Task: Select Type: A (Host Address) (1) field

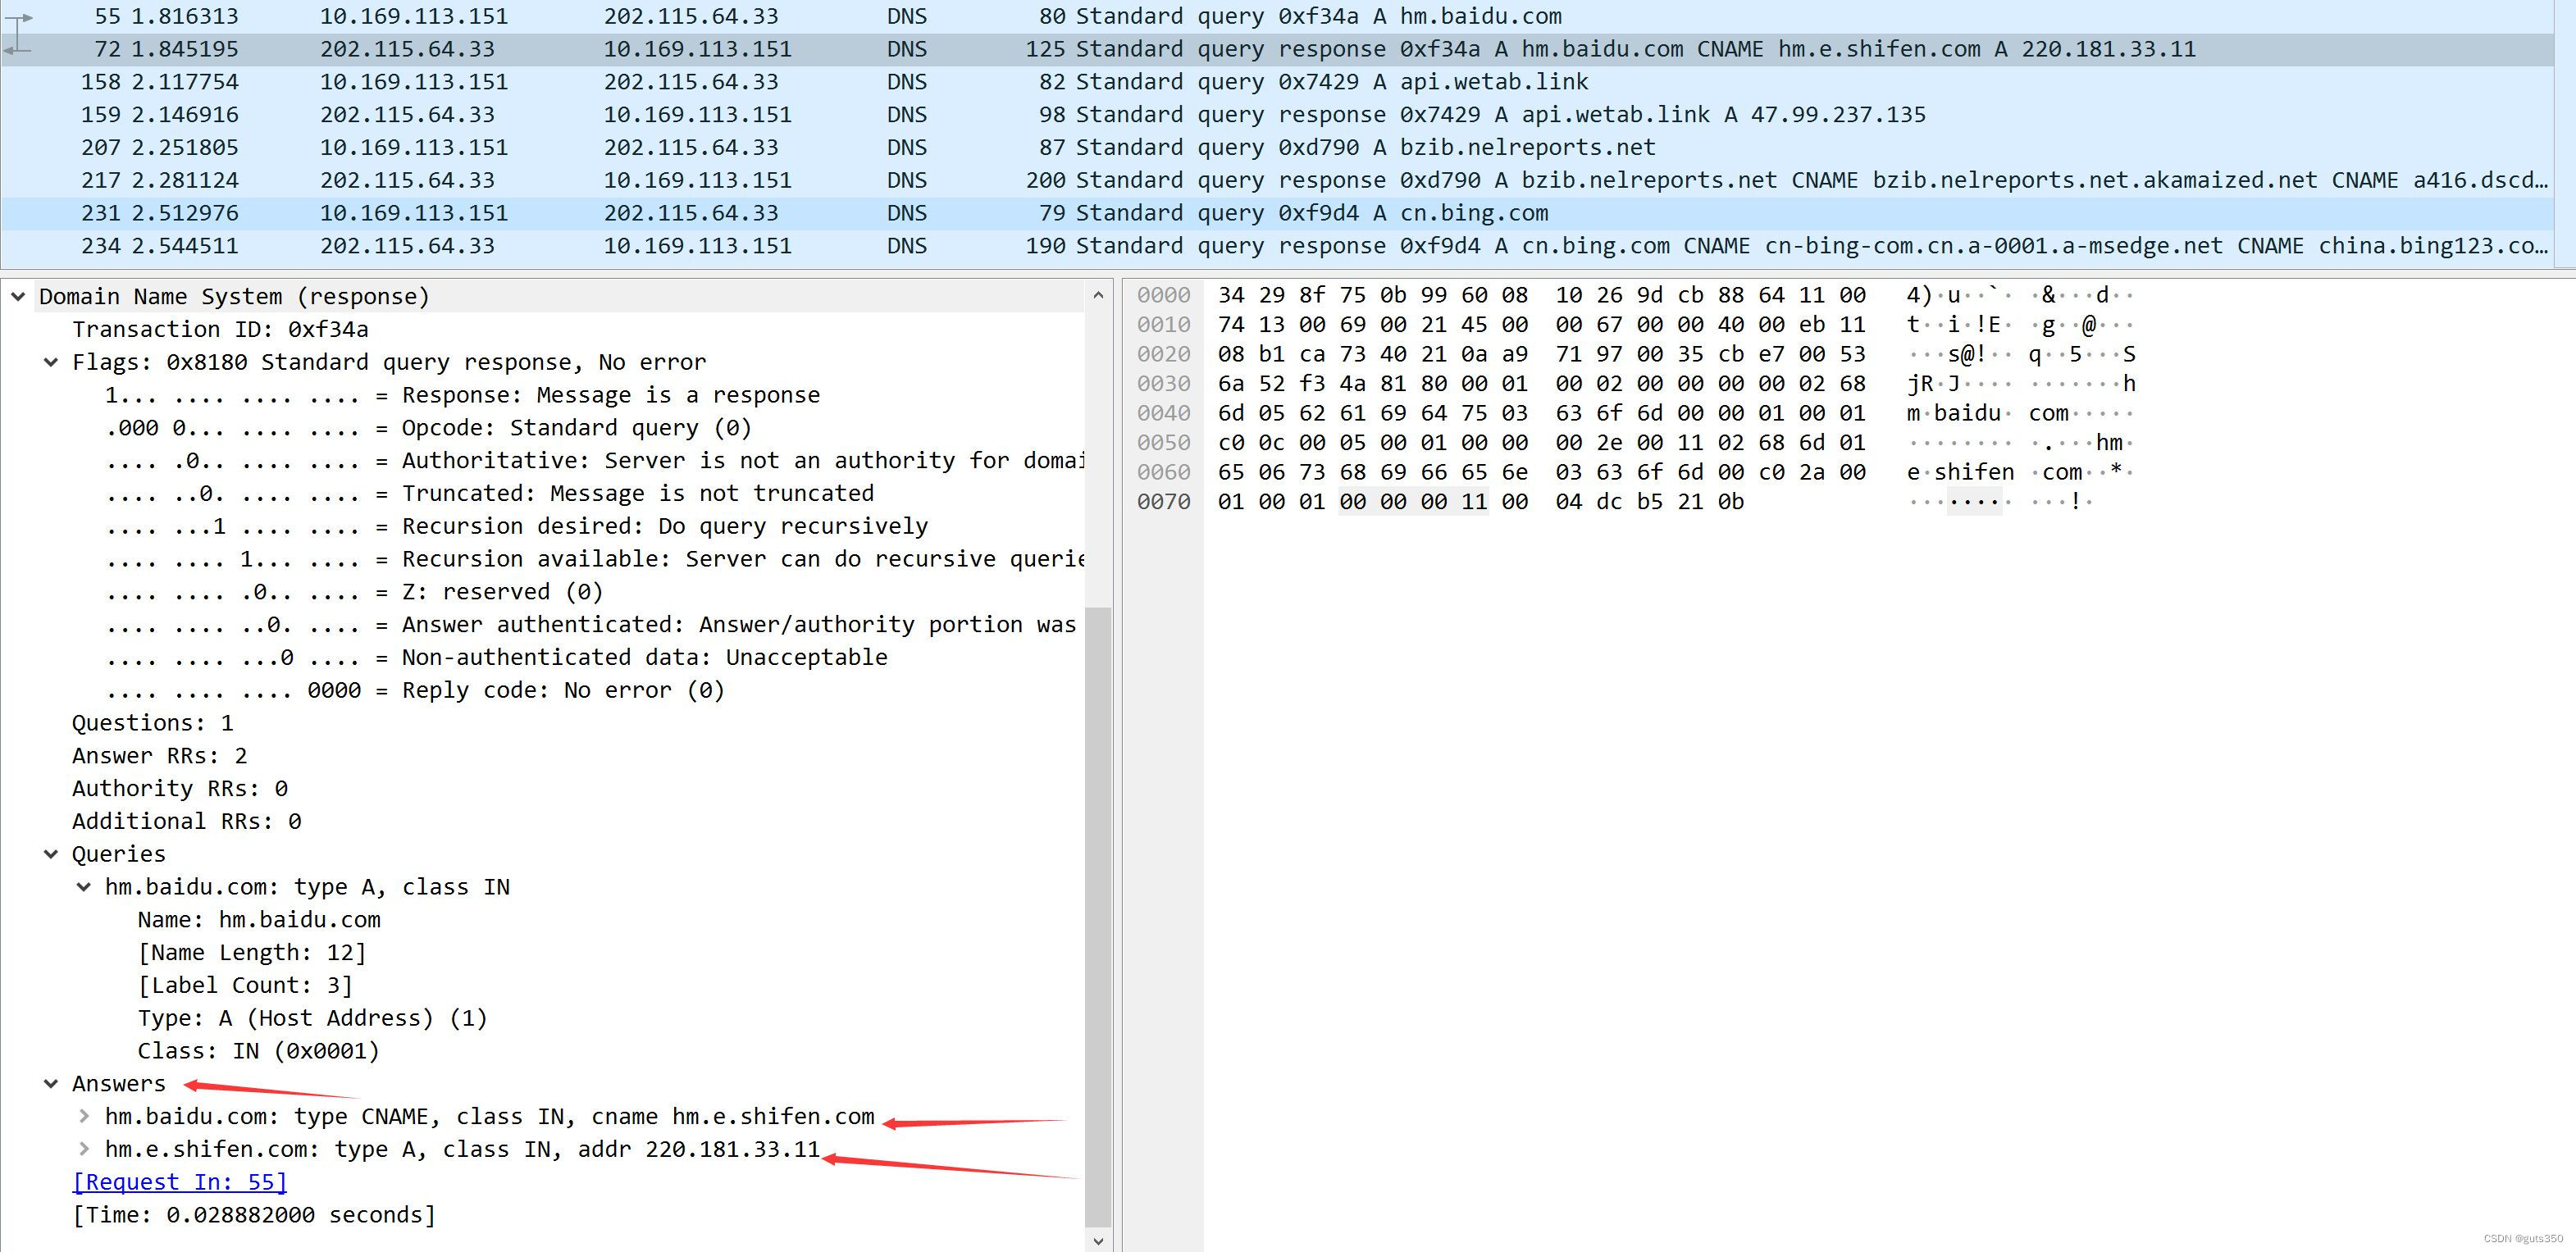Action: pos(312,1018)
